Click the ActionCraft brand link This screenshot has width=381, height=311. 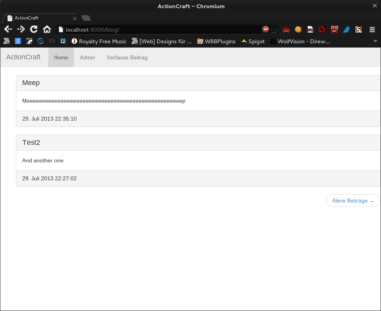(x=23, y=57)
